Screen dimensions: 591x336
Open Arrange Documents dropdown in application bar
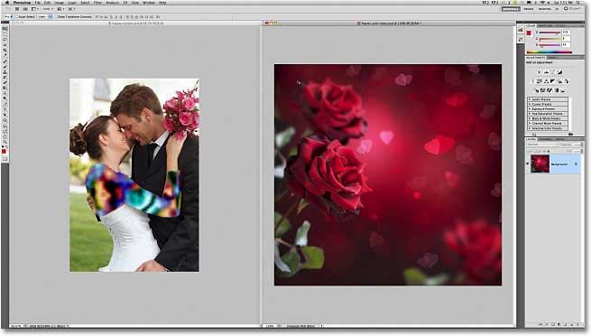coord(60,9)
